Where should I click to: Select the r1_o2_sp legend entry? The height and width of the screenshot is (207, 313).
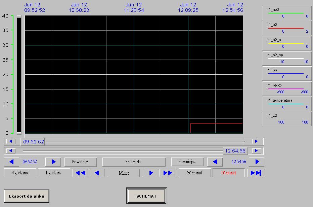[287, 59]
